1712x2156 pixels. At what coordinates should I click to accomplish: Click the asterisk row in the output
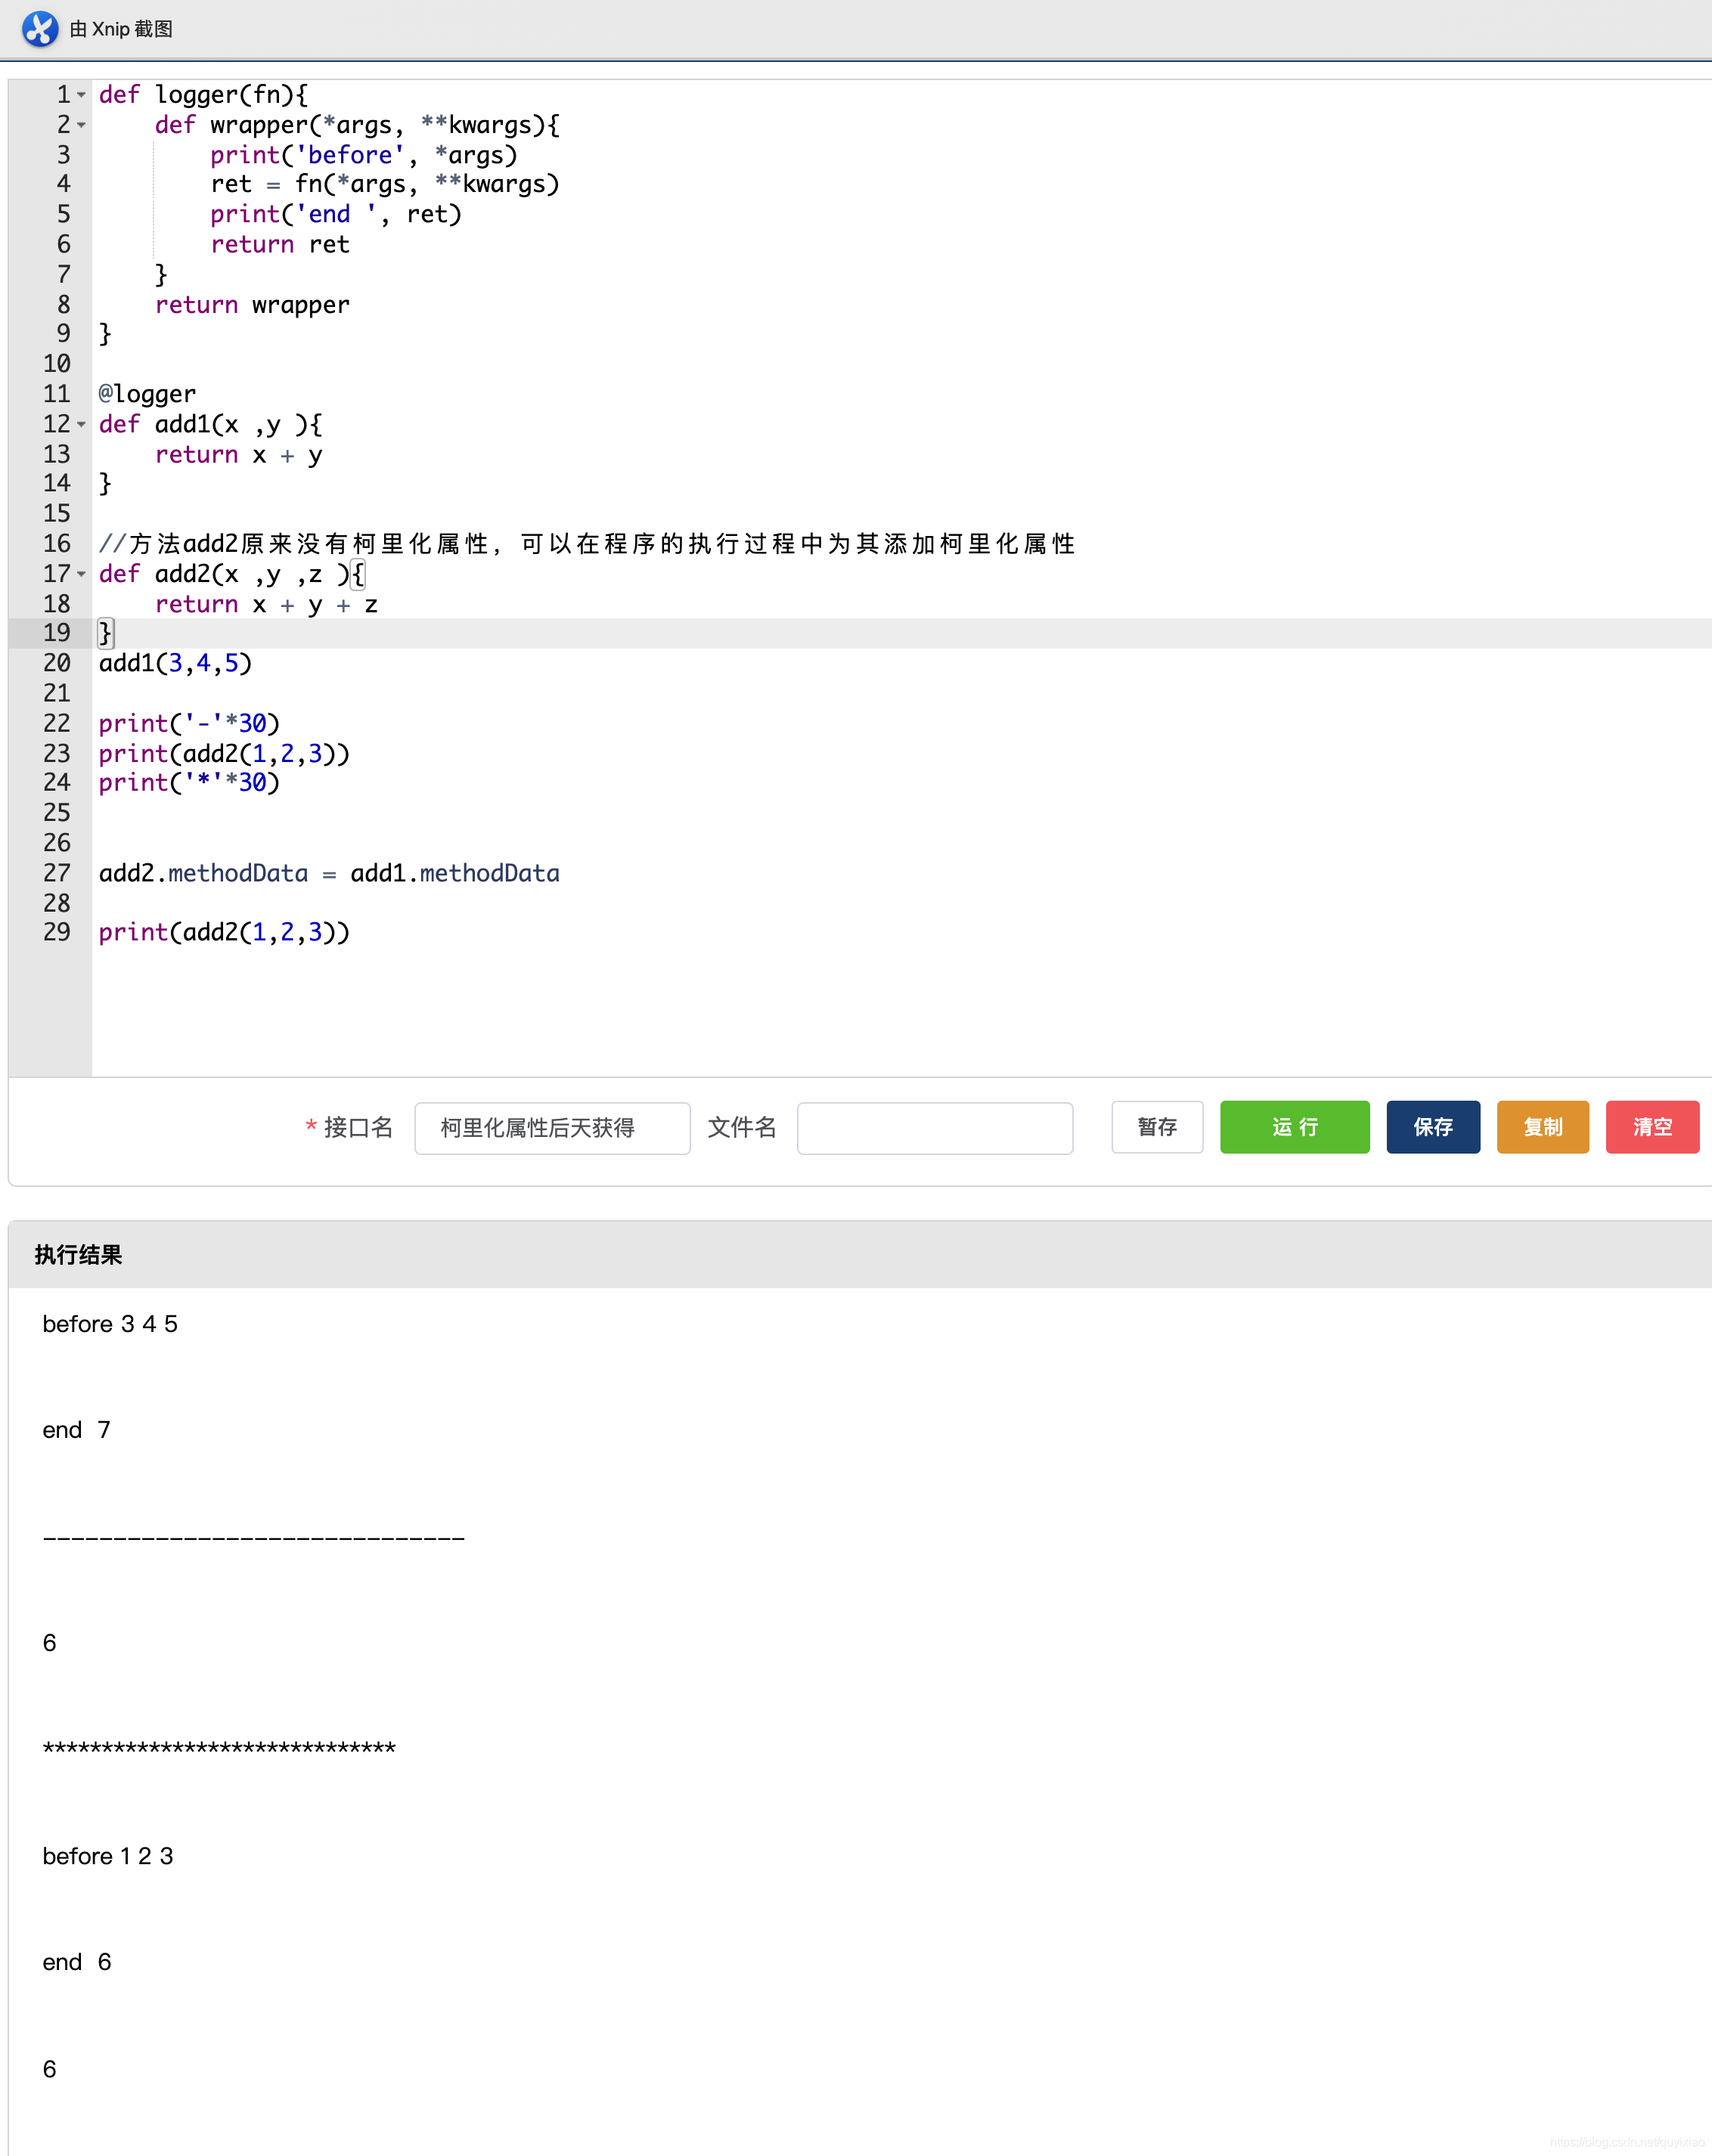pos(219,1749)
